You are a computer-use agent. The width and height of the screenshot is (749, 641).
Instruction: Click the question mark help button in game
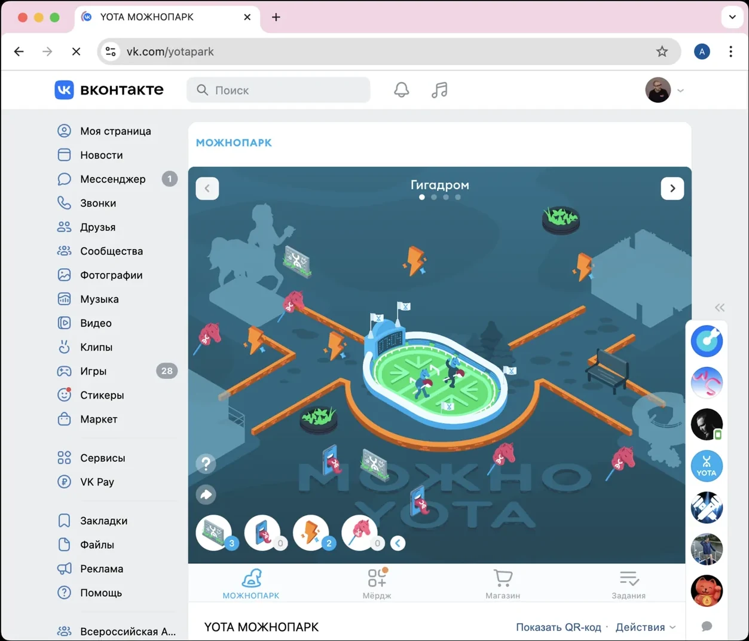pyautogui.click(x=206, y=464)
